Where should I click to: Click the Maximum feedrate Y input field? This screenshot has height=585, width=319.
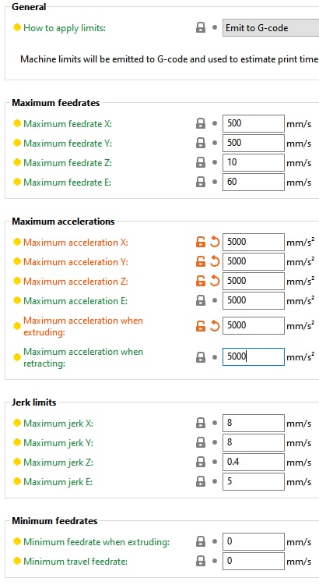point(254,143)
